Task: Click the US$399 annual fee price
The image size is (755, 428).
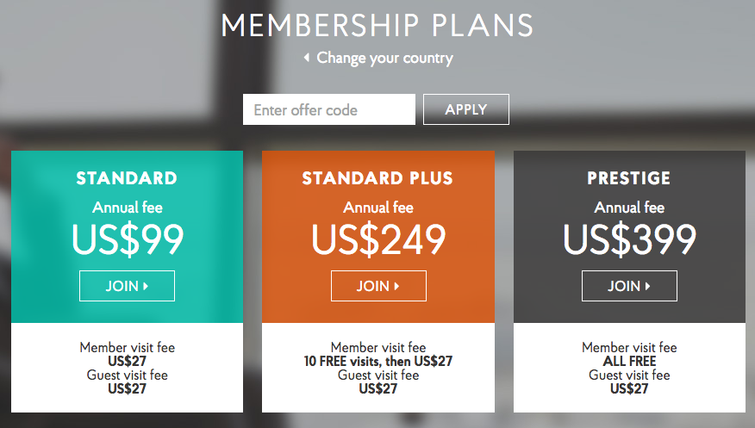Action: 630,239
